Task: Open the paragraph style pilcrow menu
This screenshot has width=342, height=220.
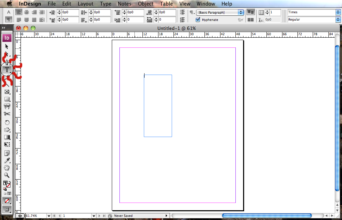Action: (x=192, y=13)
